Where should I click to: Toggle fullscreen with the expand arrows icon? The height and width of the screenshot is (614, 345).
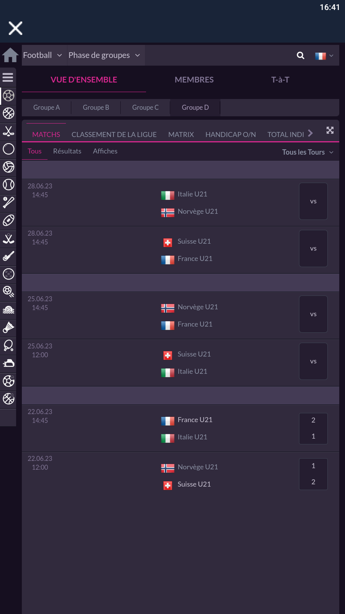pyautogui.click(x=330, y=130)
